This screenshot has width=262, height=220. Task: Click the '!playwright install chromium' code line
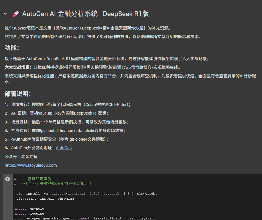(x=44, y=199)
